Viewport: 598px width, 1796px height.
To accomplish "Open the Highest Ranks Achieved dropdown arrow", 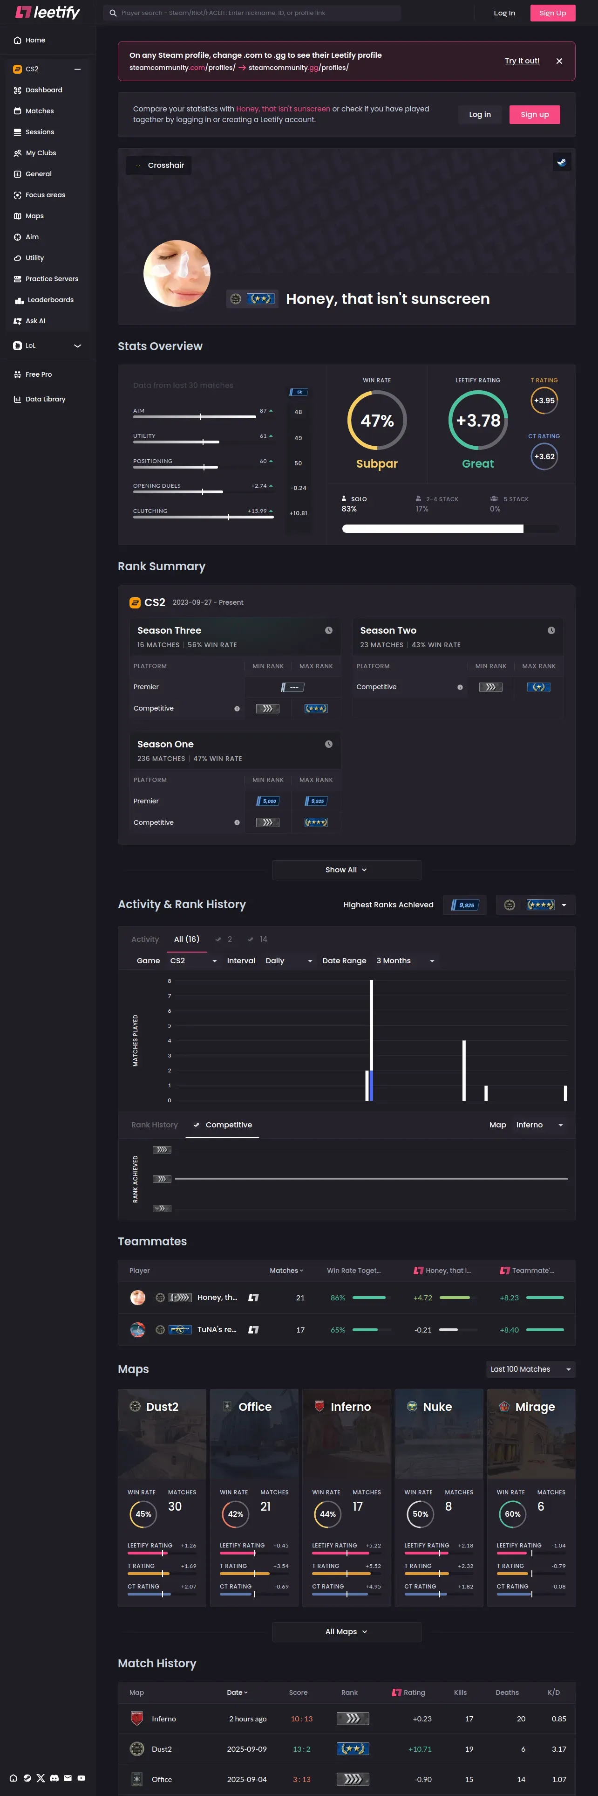I will [x=564, y=905].
